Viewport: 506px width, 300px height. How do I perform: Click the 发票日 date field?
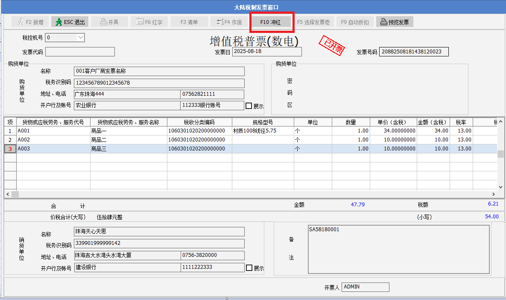[x=266, y=52]
